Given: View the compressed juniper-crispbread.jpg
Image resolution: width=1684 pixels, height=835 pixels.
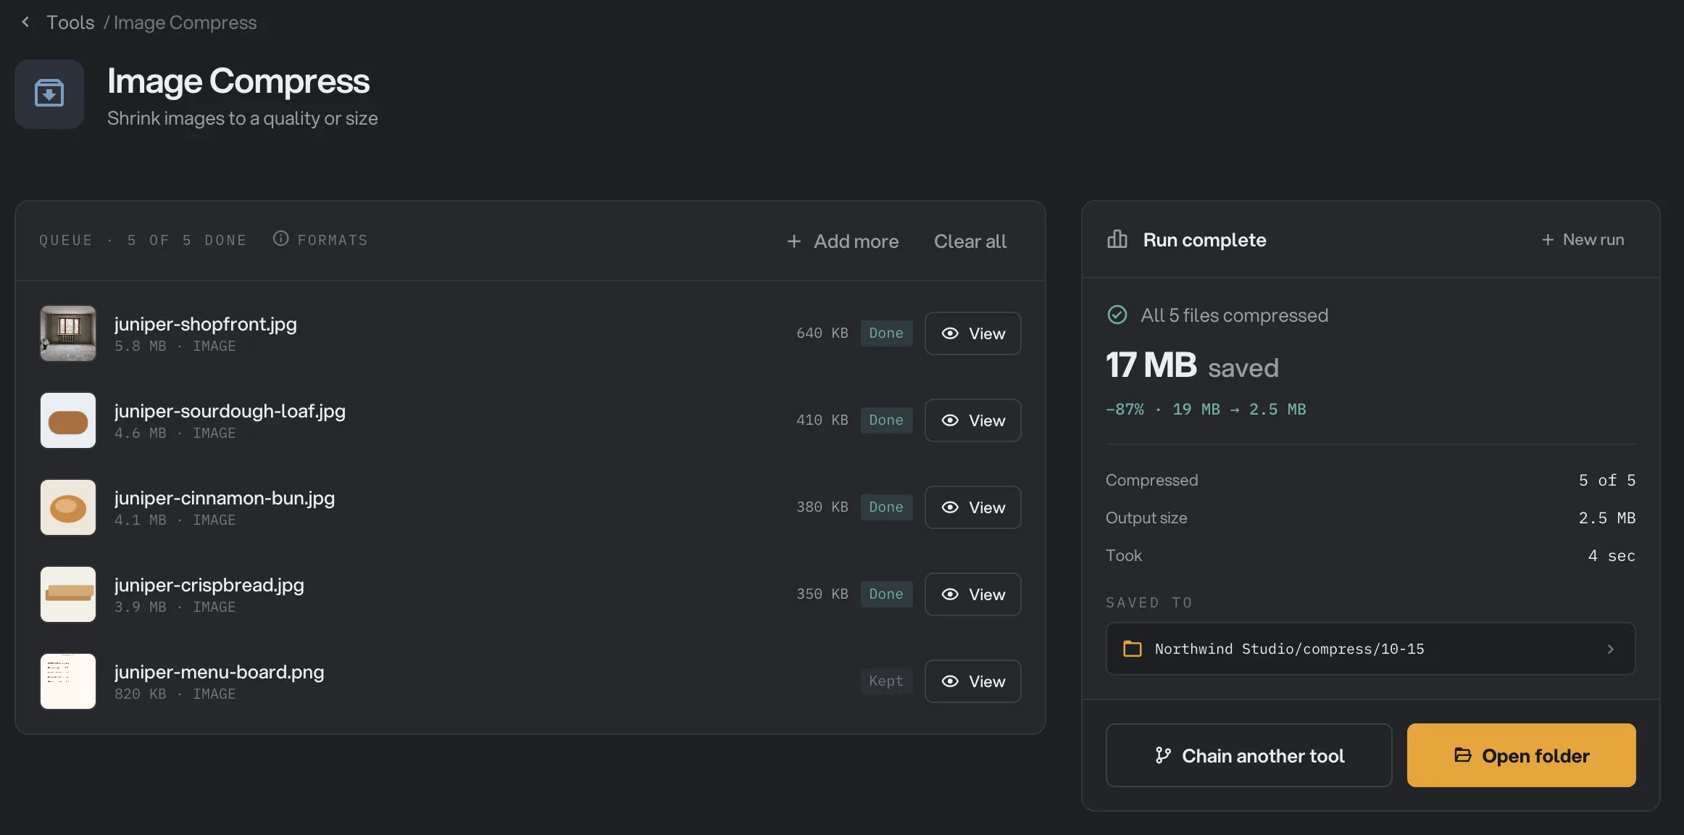Looking at the screenshot, I should pos(972,594).
